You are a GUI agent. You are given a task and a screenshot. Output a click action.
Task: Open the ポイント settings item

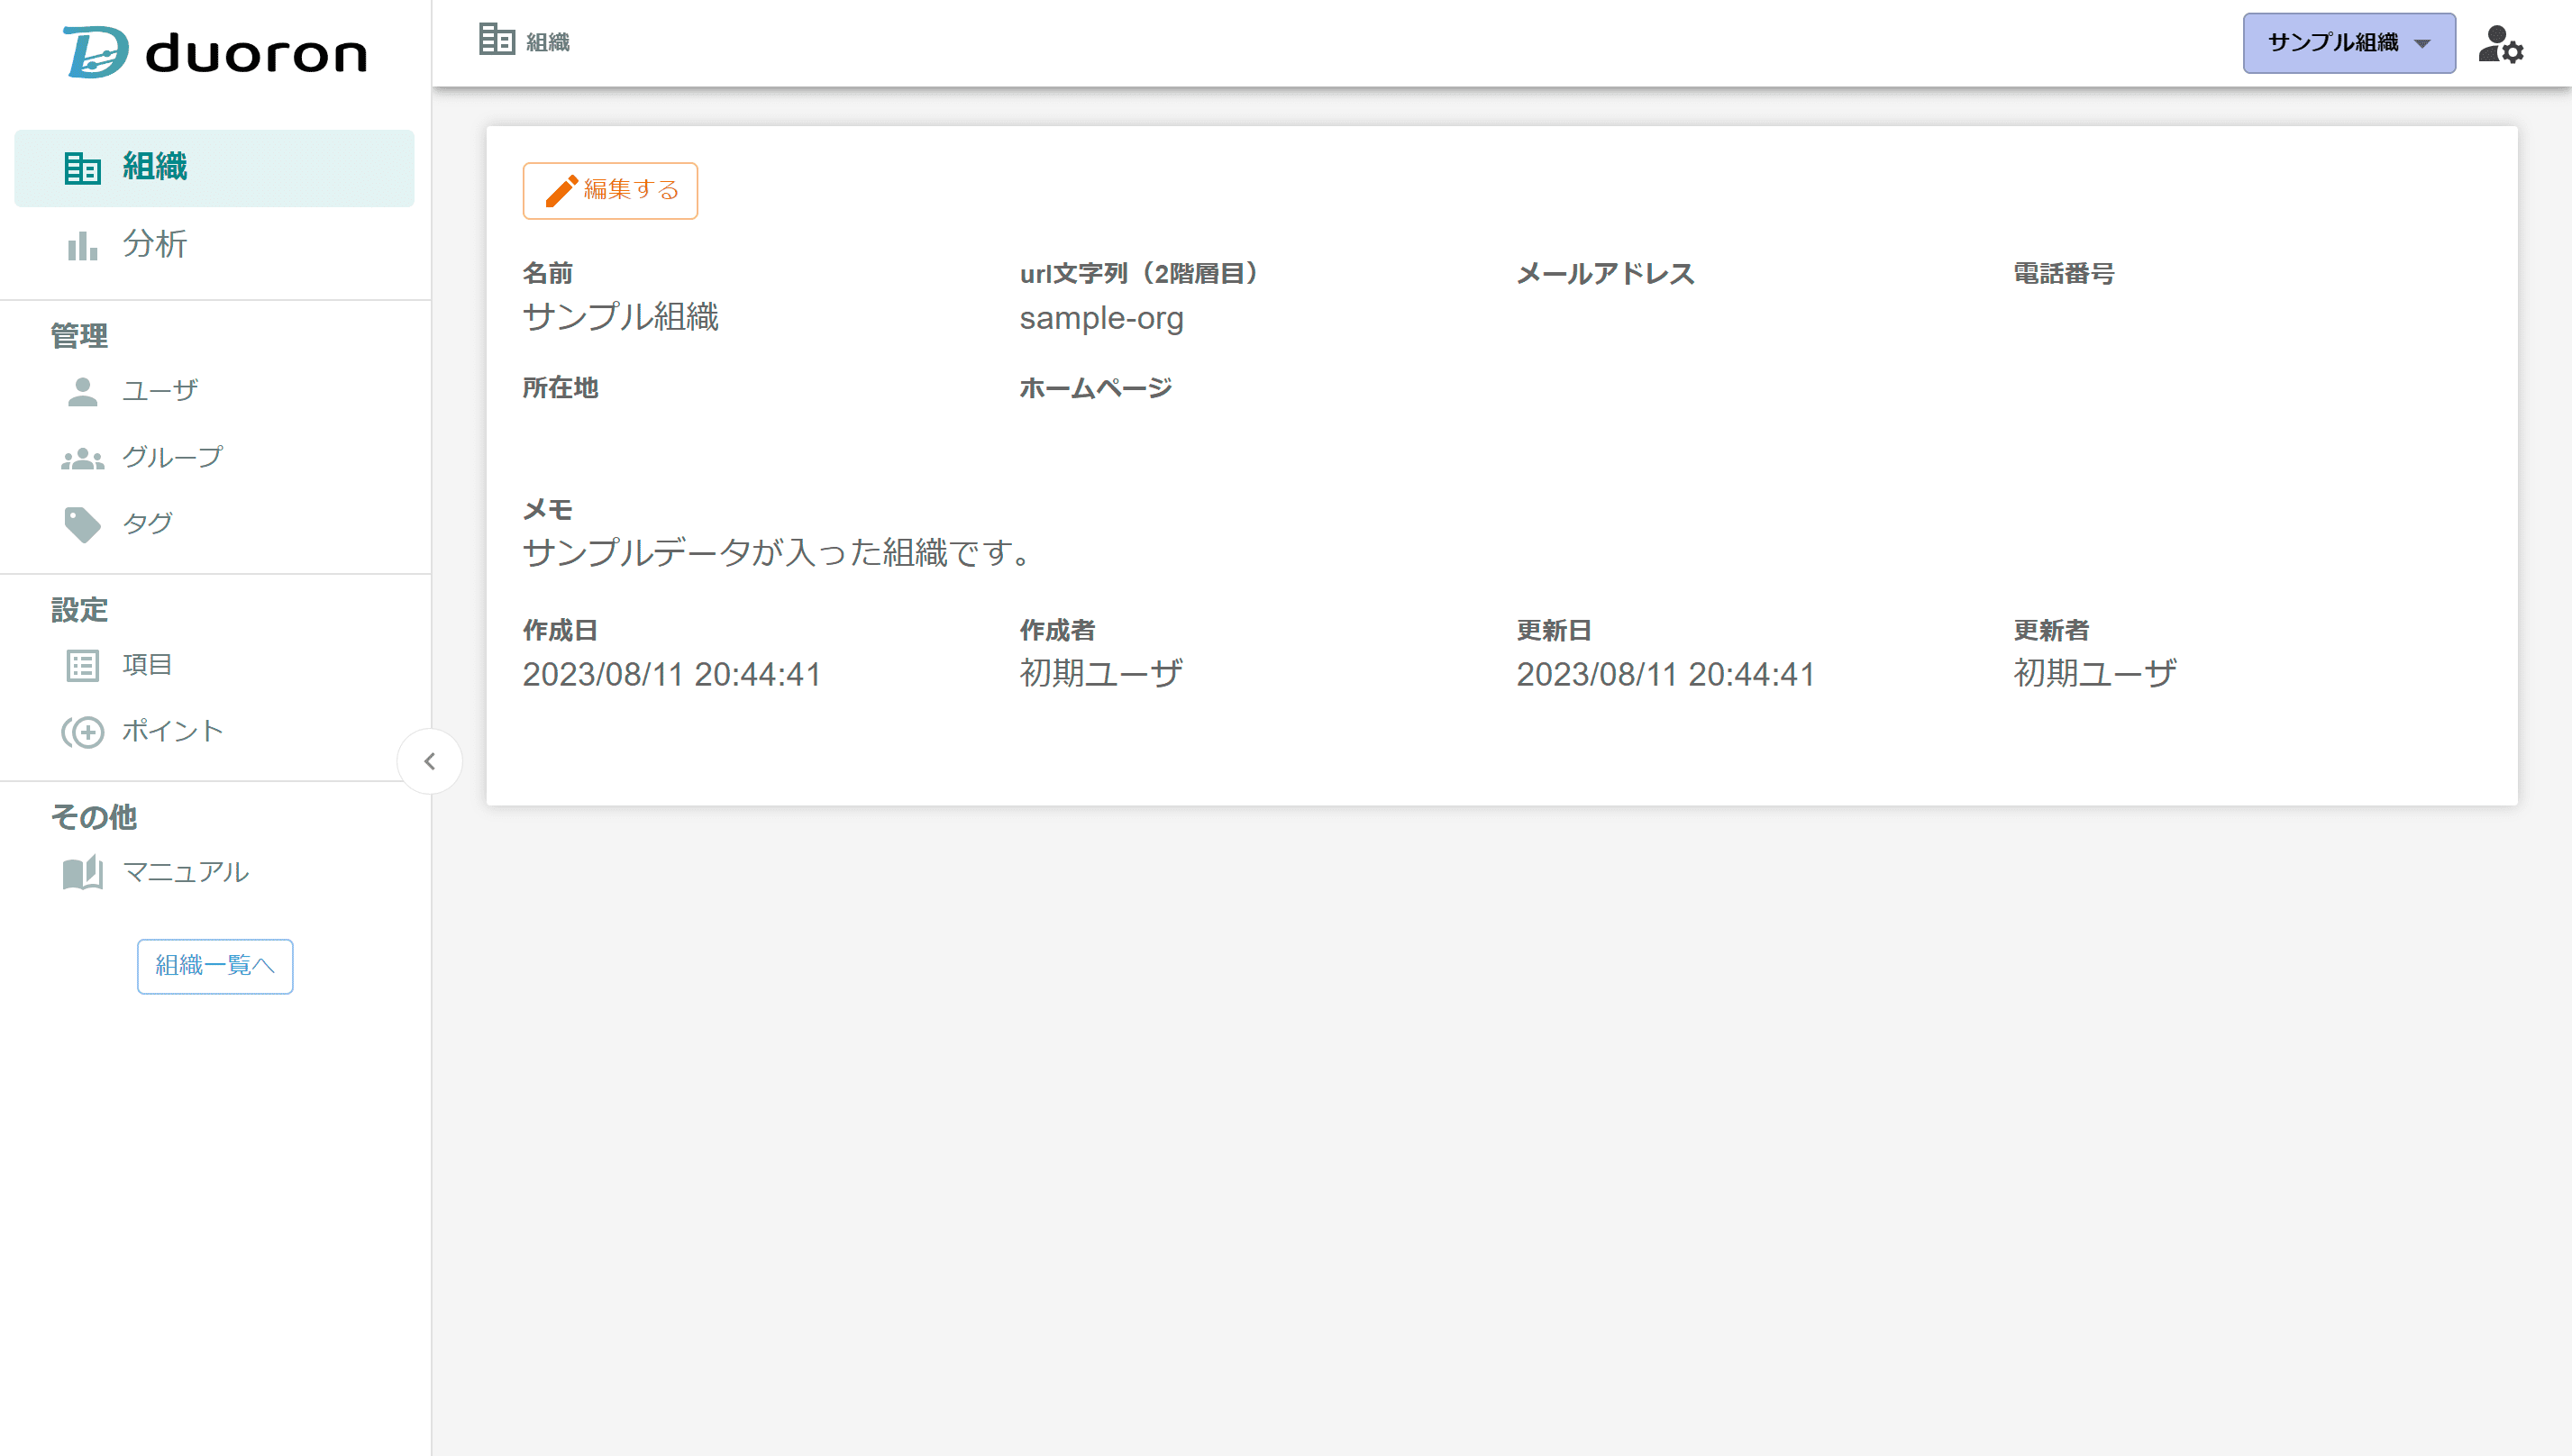(214, 732)
